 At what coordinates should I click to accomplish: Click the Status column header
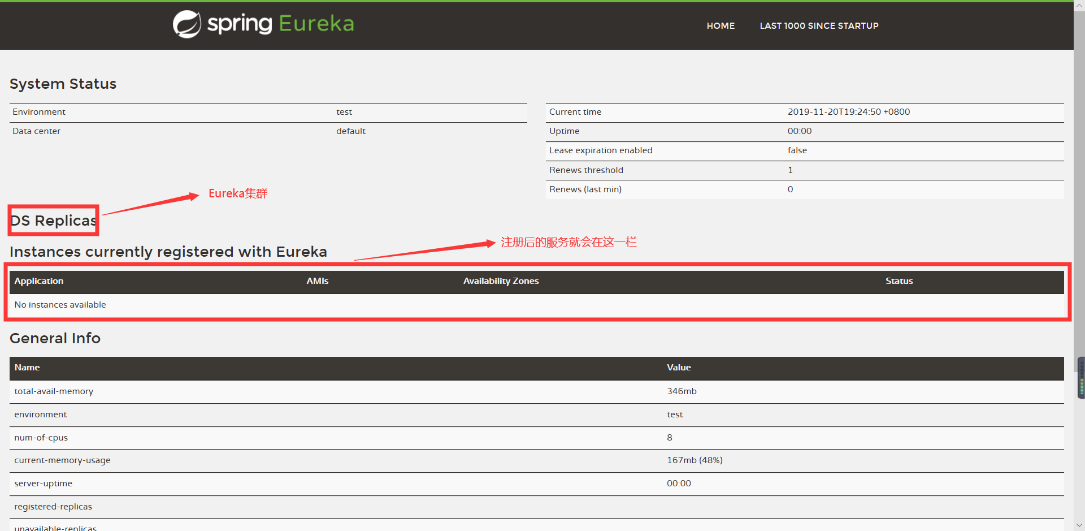pos(899,281)
